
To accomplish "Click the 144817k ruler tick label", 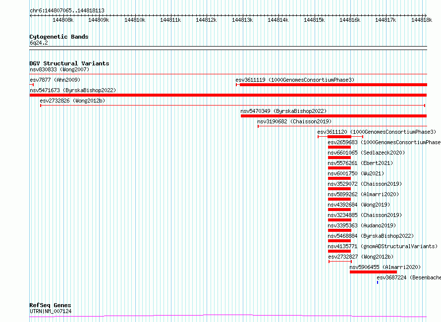I will click(386, 20).
